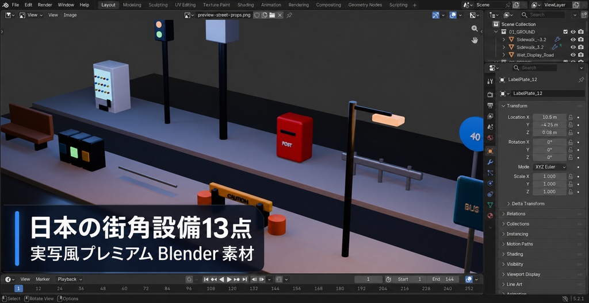Open the Render properties tab icon
This screenshot has width=589, height=303.
[490, 95]
